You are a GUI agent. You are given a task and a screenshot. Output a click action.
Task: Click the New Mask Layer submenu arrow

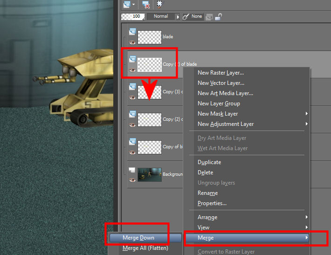click(306, 114)
